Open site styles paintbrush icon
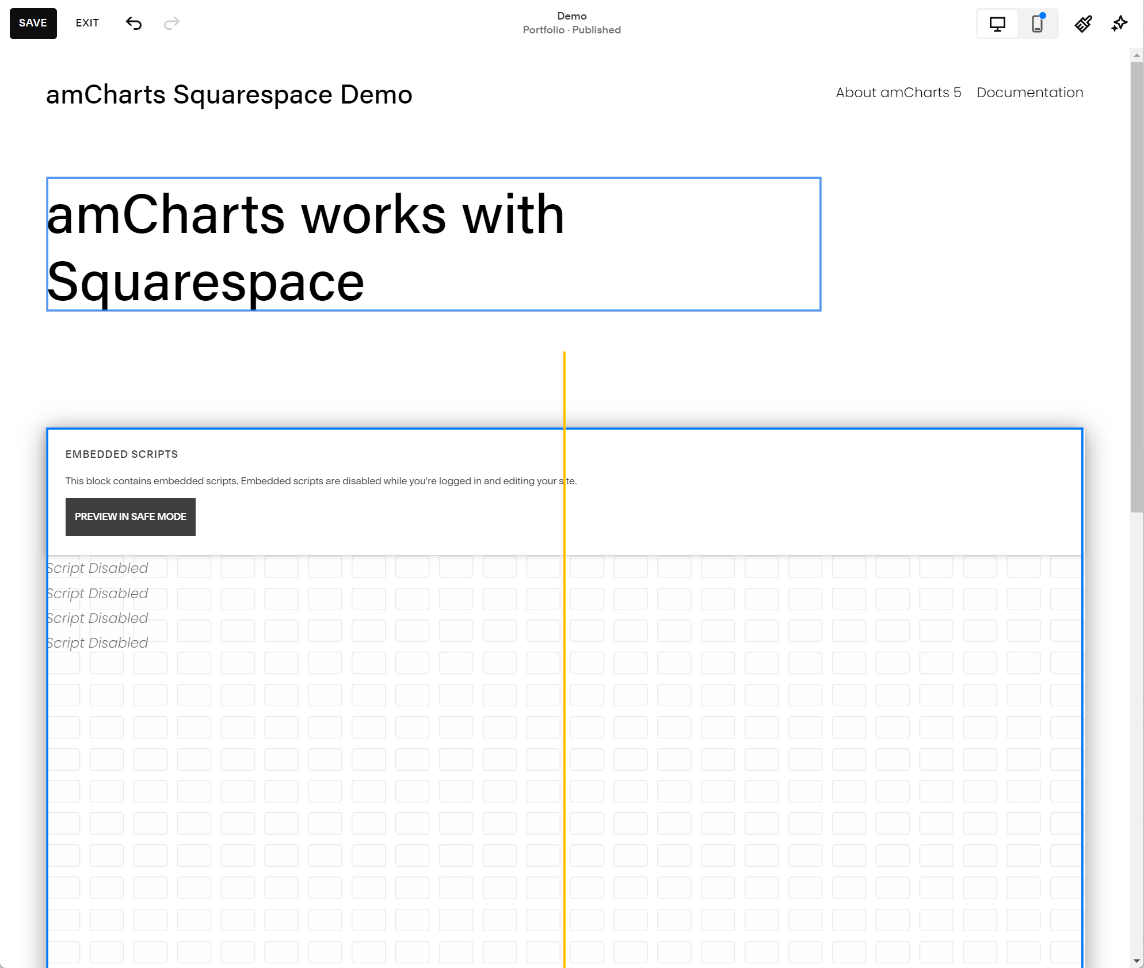The width and height of the screenshot is (1144, 968). 1083,24
